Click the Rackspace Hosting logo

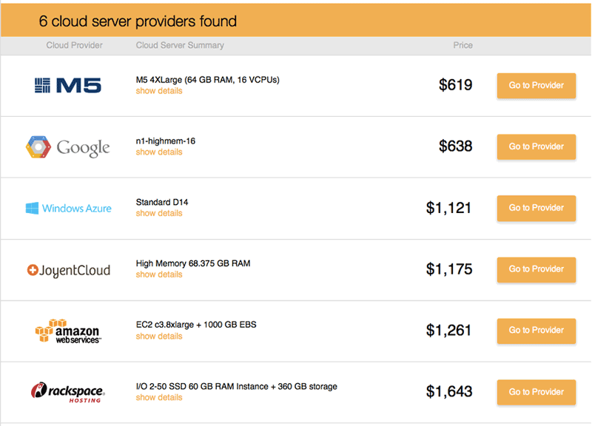(68, 392)
